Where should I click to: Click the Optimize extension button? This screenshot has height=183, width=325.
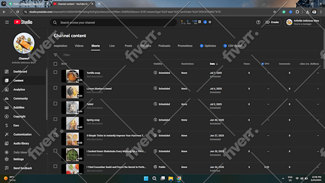208,46
